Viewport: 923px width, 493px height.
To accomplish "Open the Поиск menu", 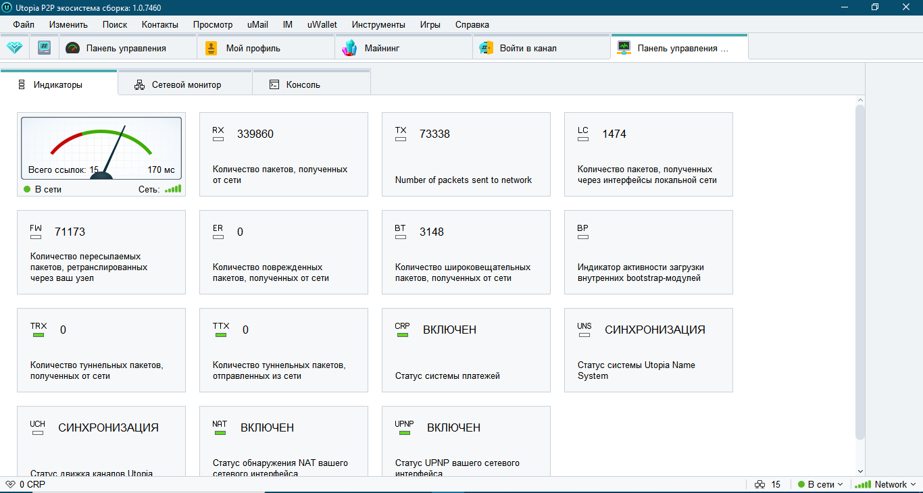I will pyautogui.click(x=115, y=24).
